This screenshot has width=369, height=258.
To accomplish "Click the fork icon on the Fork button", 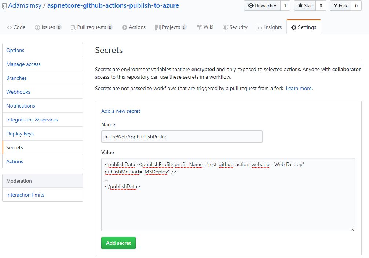I will pos(336,5).
